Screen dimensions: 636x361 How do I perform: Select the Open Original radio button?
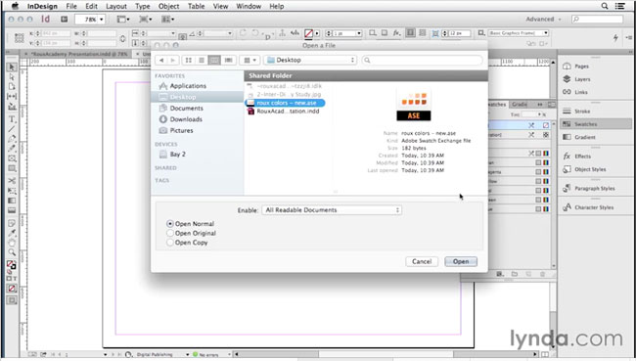click(x=170, y=233)
